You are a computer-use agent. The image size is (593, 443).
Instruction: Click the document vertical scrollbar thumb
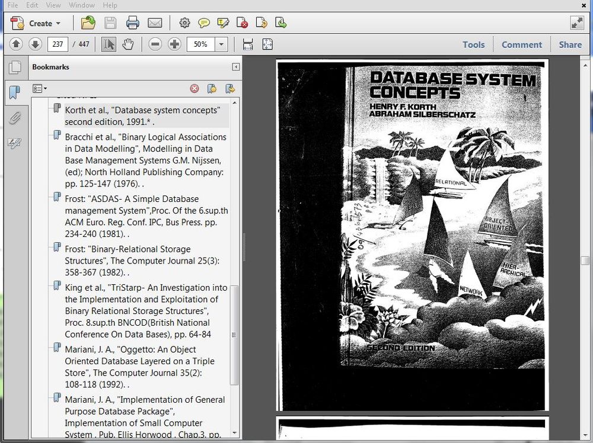point(585,261)
